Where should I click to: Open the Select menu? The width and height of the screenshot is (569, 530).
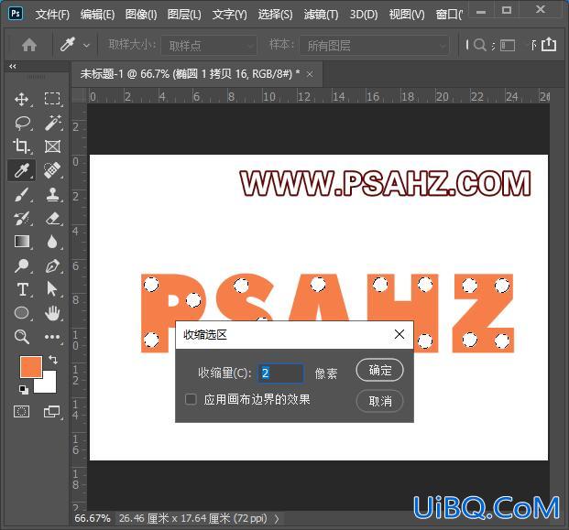point(275,15)
